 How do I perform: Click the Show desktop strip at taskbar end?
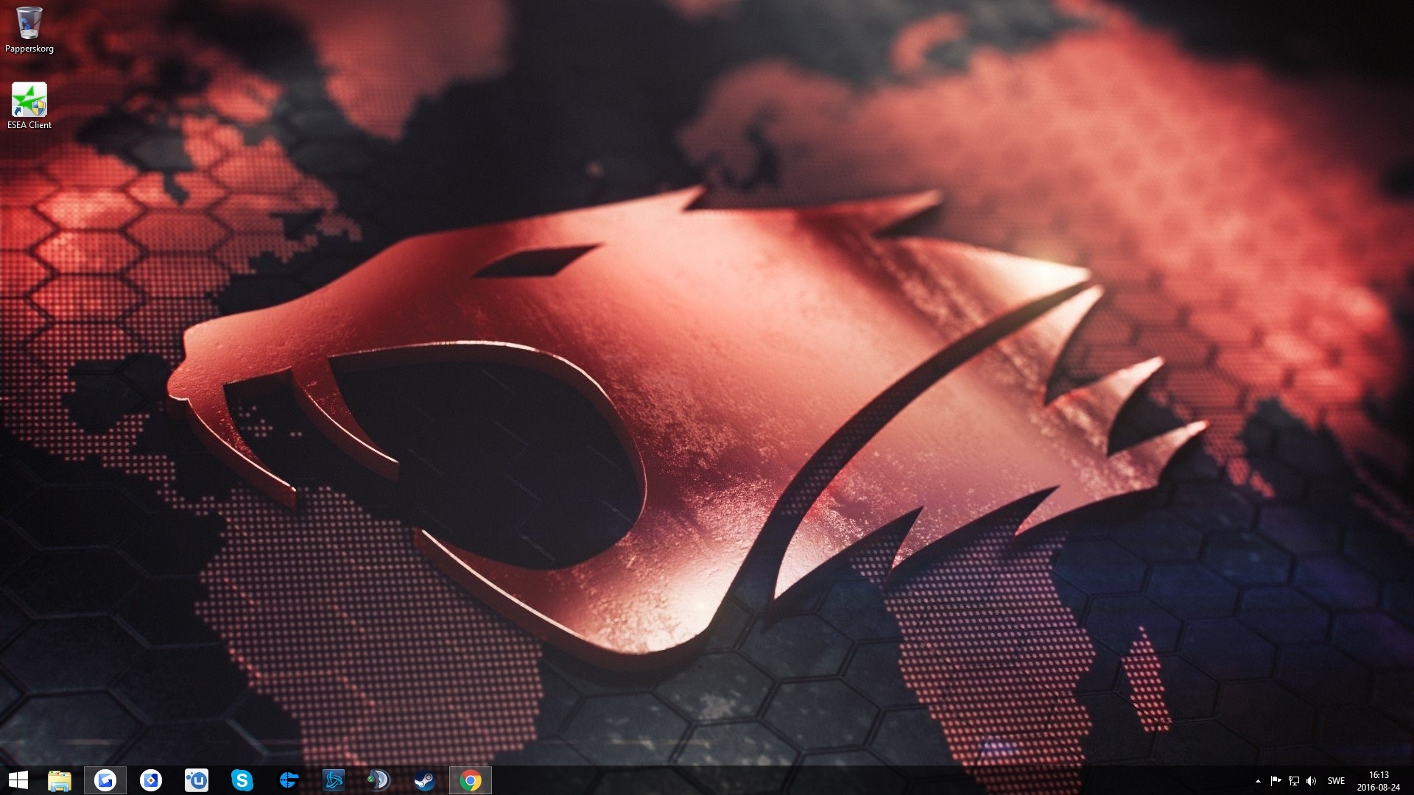click(1411, 781)
